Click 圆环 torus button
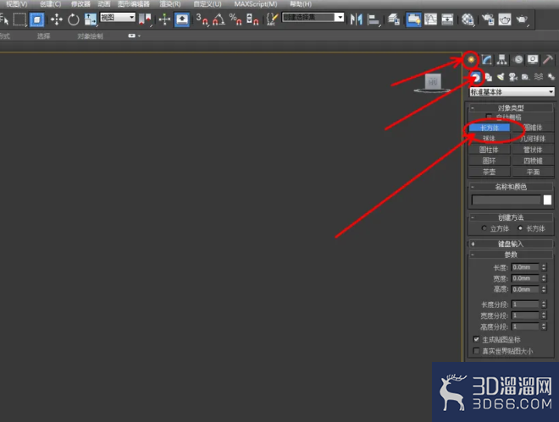The image size is (559, 422). coord(489,161)
